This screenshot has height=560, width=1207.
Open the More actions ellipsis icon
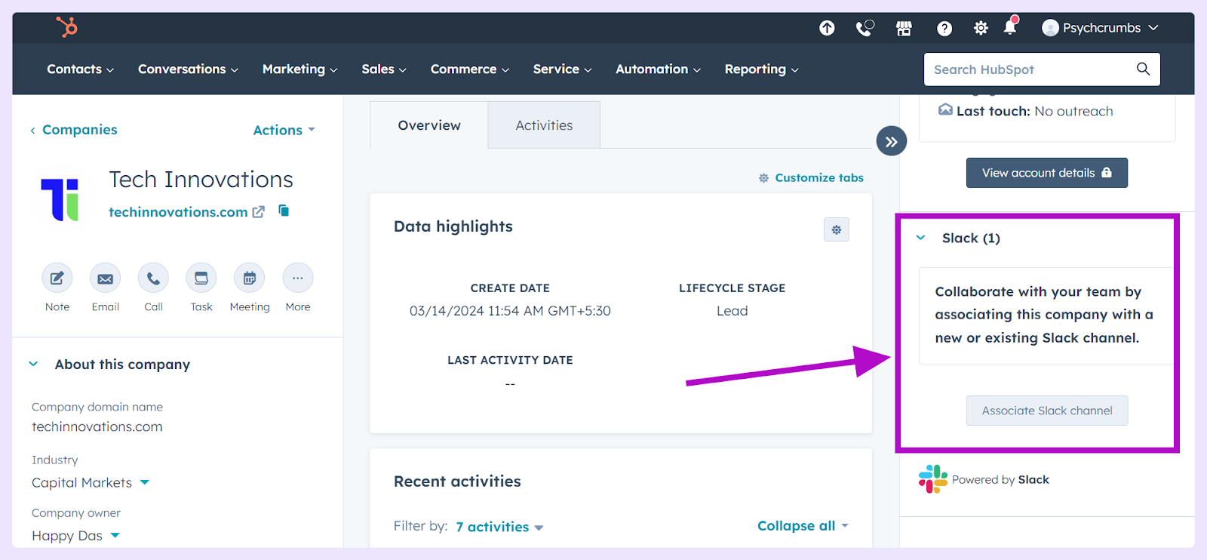pos(298,278)
